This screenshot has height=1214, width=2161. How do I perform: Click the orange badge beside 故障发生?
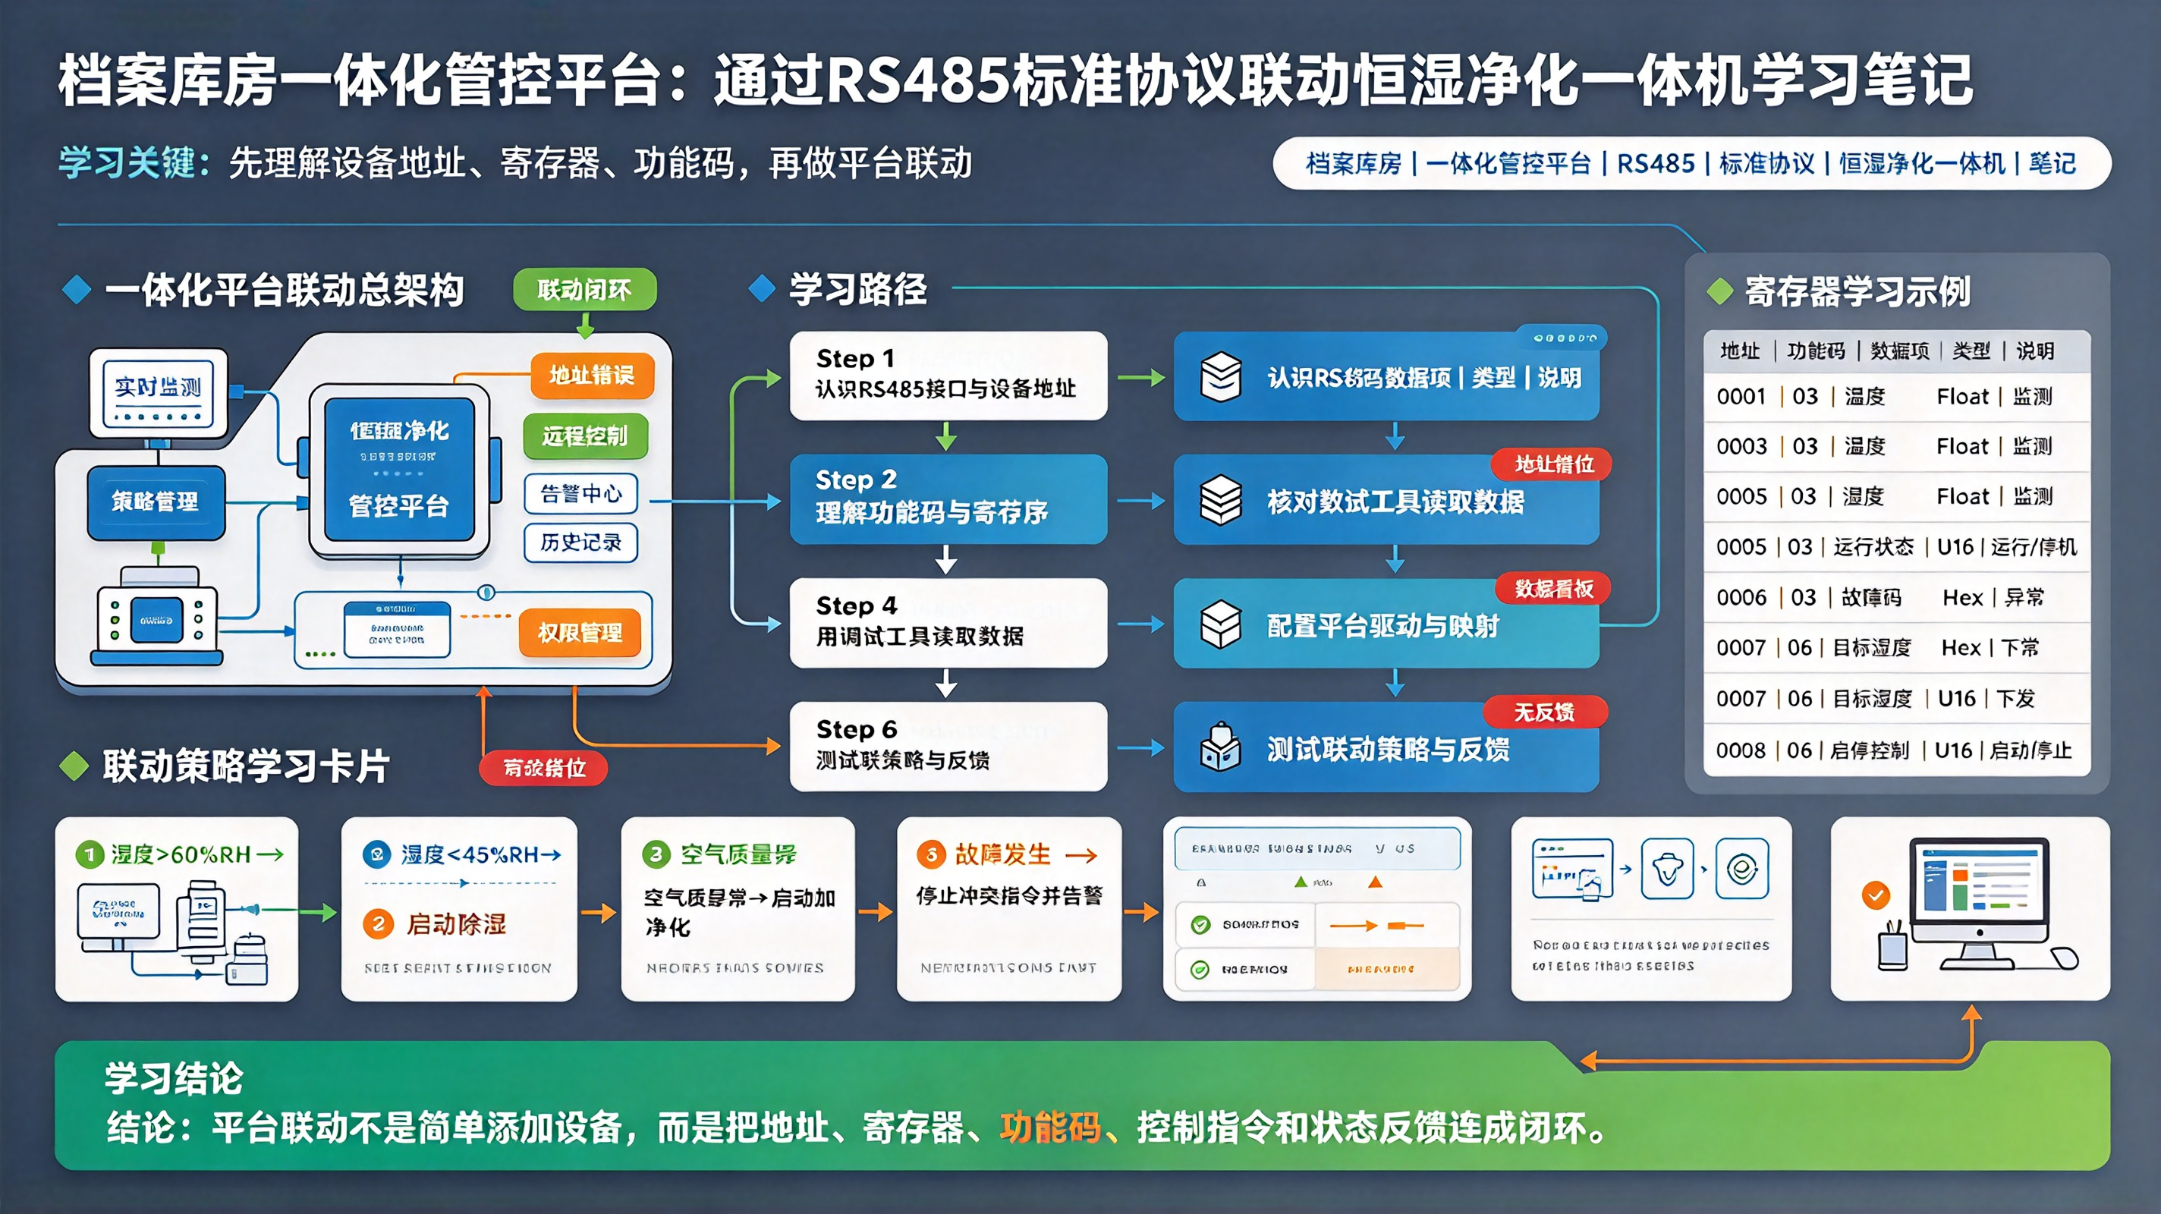click(x=931, y=855)
